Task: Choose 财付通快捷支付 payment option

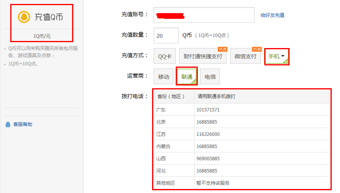Action: click(203, 56)
